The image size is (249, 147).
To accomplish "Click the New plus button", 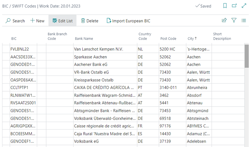I will [37, 21].
